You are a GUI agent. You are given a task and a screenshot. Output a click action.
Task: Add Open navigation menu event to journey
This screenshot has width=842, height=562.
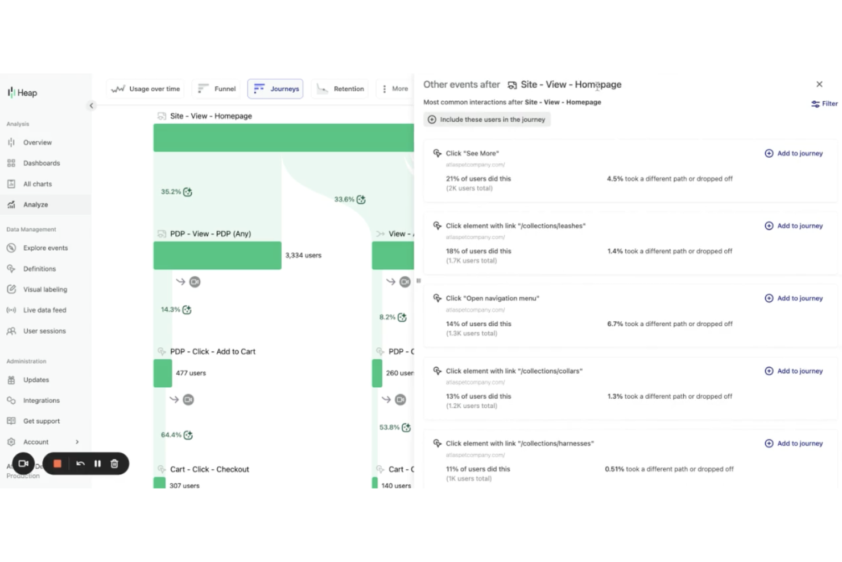click(794, 298)
